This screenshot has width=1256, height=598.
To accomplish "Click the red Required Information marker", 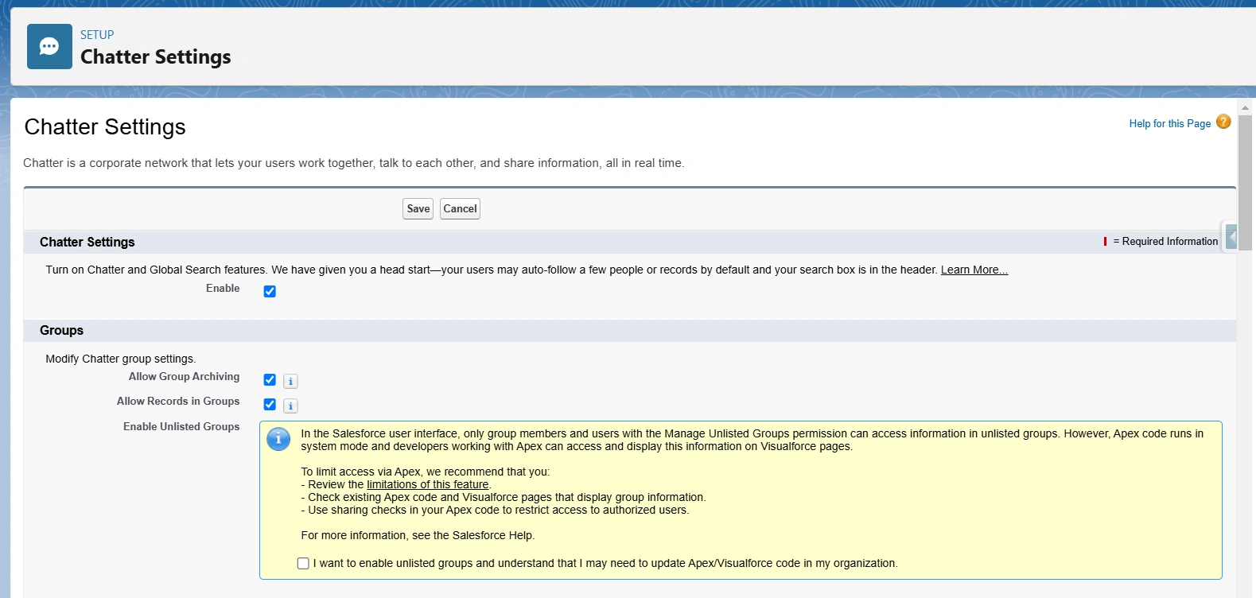I will pyautogui.click(x=1105, y=242).
